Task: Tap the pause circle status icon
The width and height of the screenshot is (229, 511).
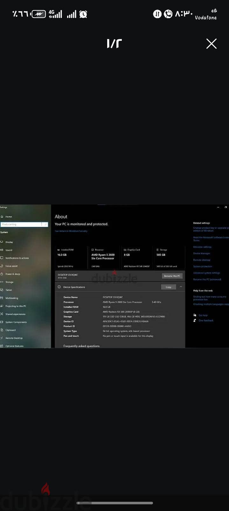Action: 157,14
